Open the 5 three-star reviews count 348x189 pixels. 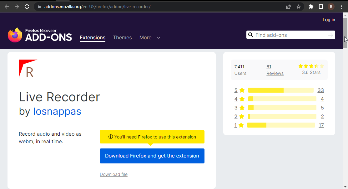(x=322, y=108)
